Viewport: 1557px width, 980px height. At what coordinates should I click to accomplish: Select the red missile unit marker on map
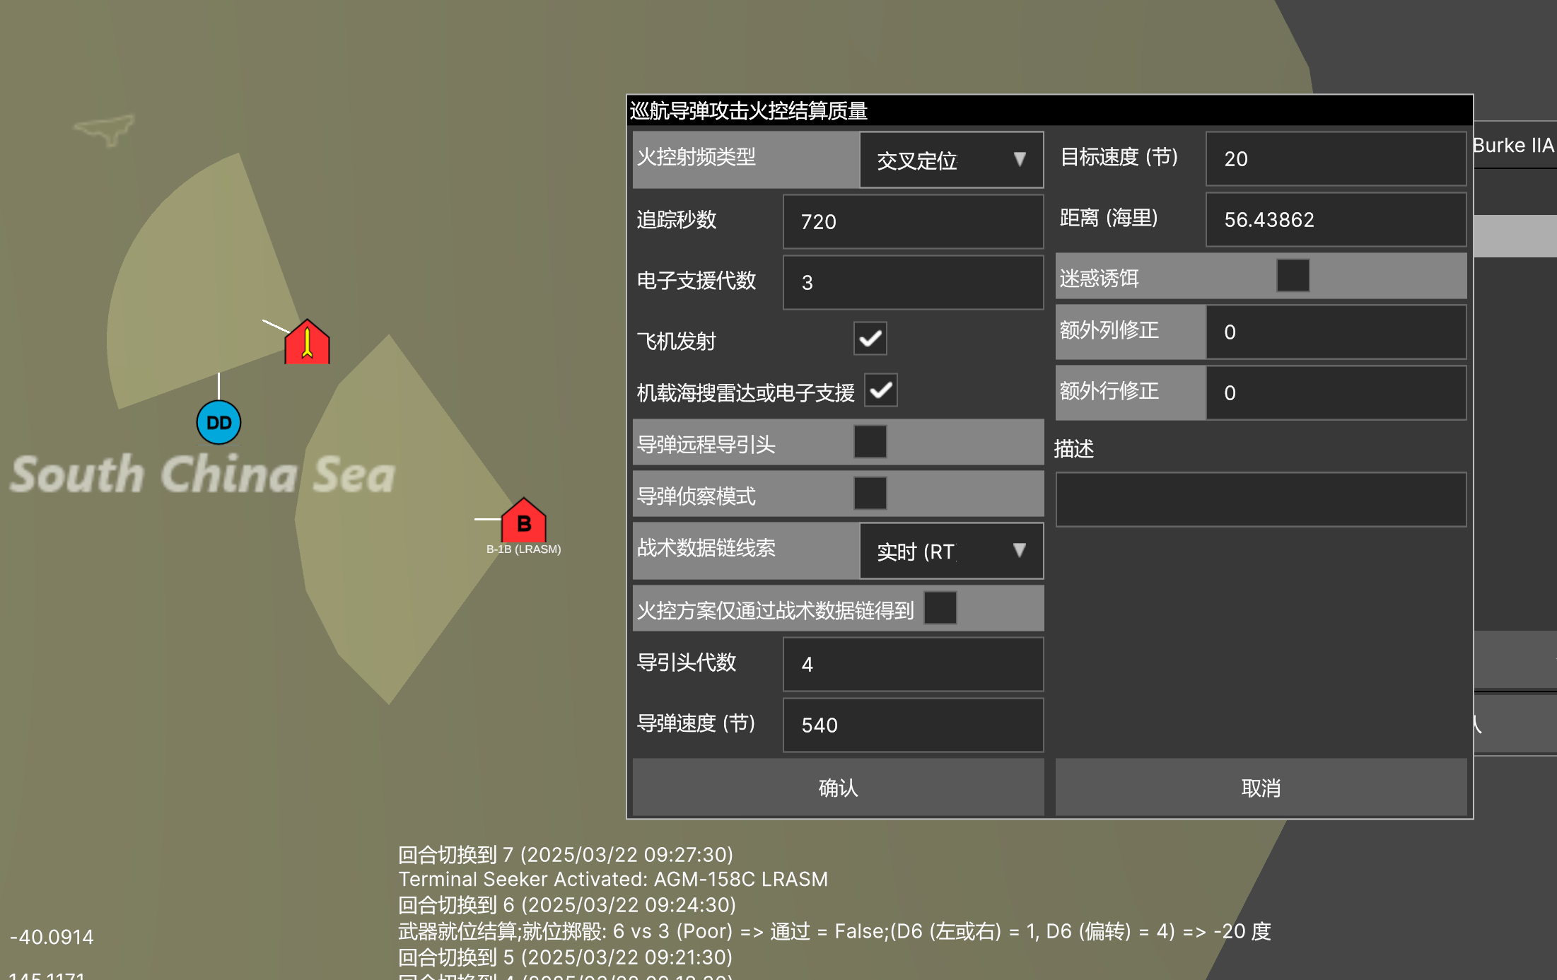[307, 342]
